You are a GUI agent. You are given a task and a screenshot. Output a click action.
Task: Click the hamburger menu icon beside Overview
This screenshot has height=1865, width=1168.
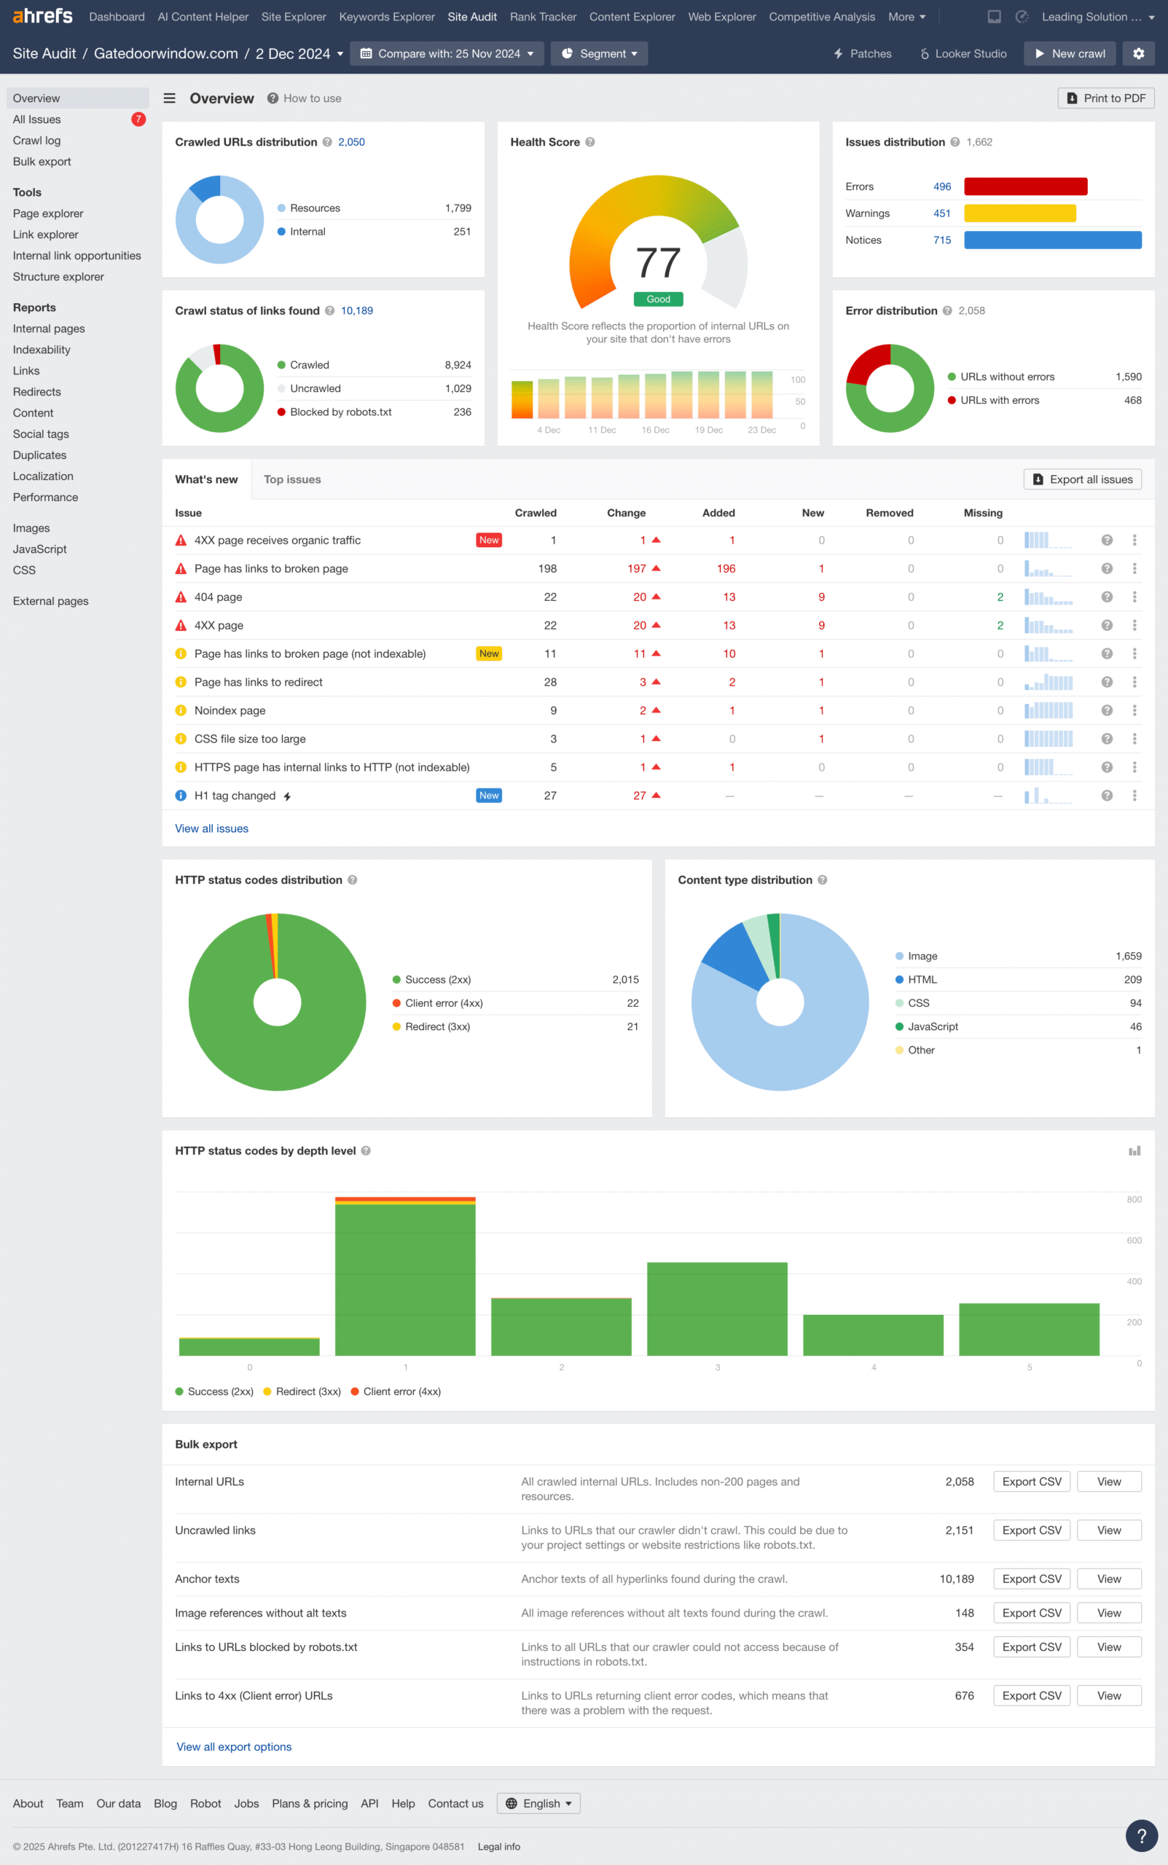click(169, 98)
